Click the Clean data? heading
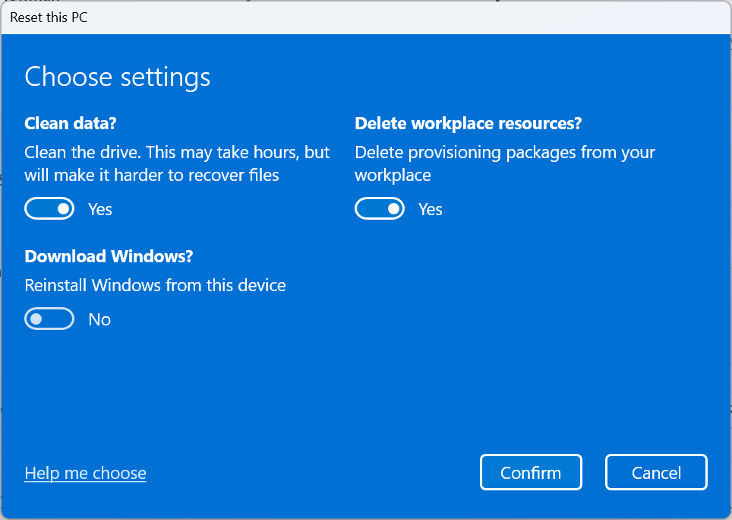The image size is (732, 520). 68,123
